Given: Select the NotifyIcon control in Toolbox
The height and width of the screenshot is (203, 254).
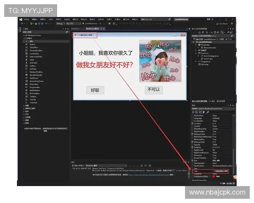Looking at the screenshot, I should click(34, 78).
